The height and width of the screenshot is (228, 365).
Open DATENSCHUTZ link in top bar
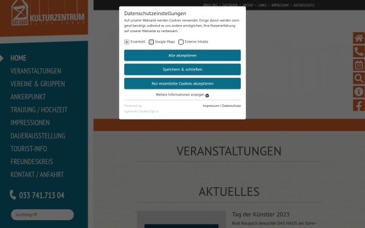click(x=304, y=5)
